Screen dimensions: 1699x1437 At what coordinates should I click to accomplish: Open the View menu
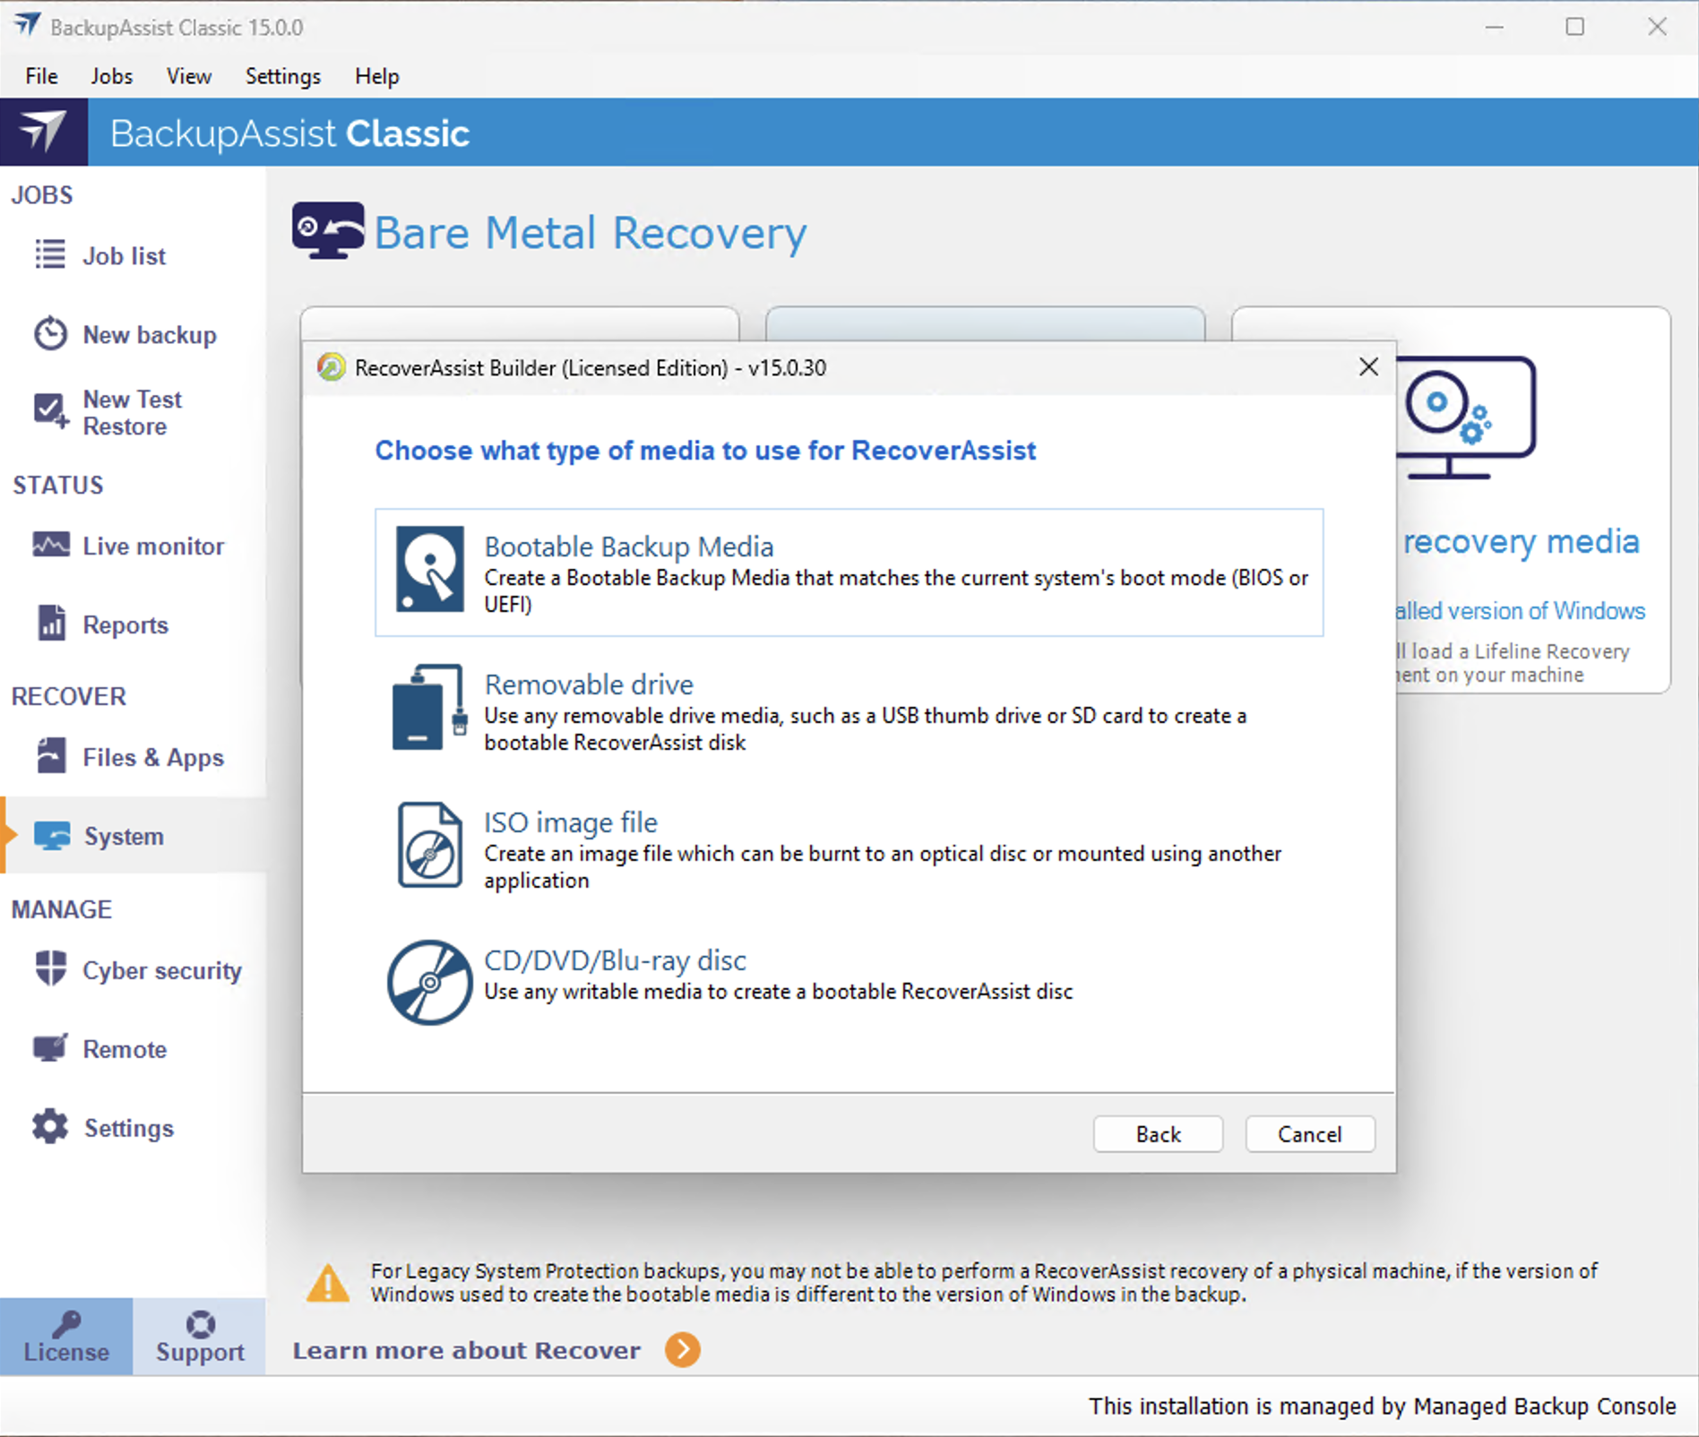click(x=188, y=76)
